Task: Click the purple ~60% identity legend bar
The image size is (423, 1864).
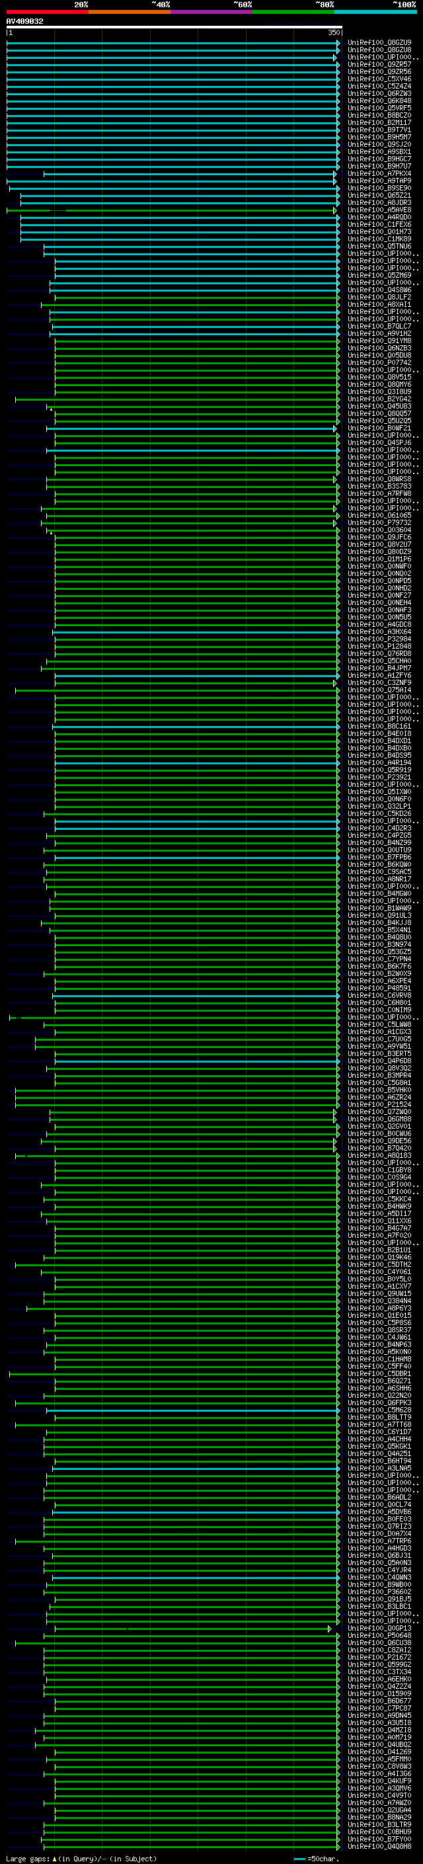Action: (x=211, y=12)
